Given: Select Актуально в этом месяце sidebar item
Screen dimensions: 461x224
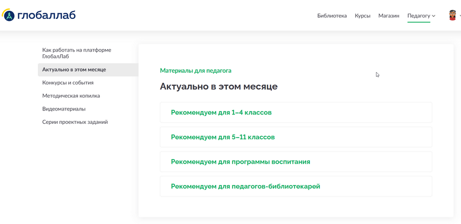Looking at the screenshot, I should 88,70.
